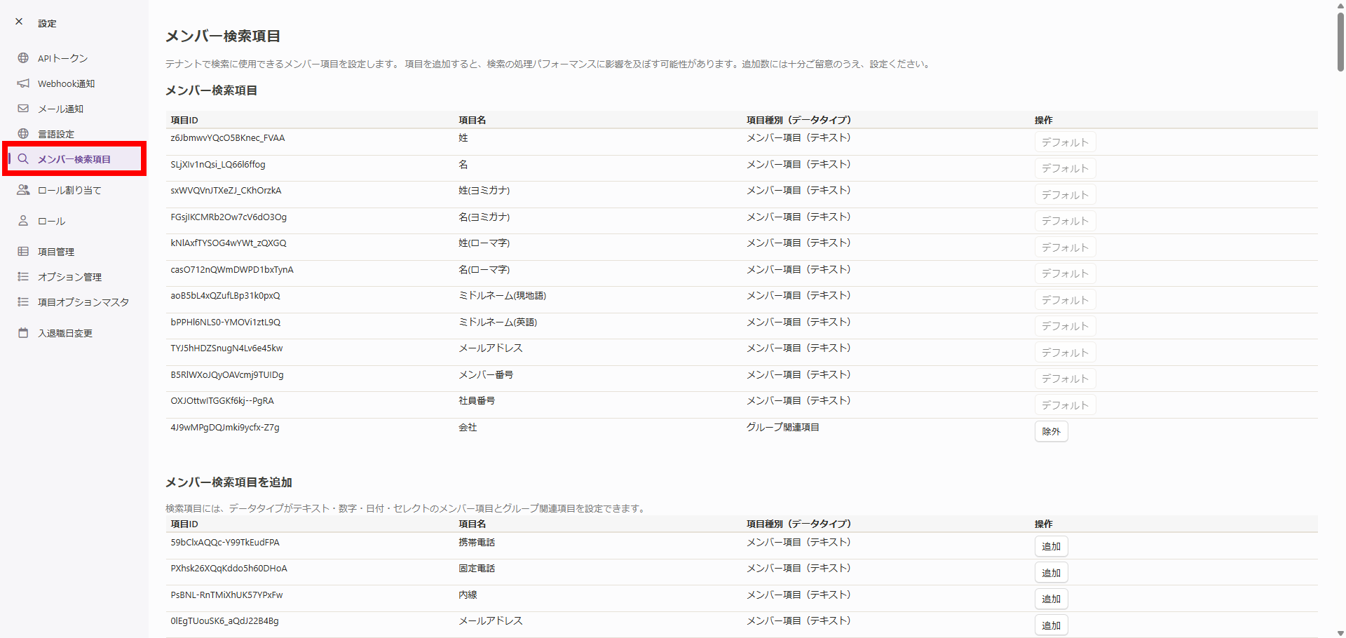Click the vertical scrollbar down arrow
The height and width of the screenshot is (638, 1346).
pos(1340,632)
